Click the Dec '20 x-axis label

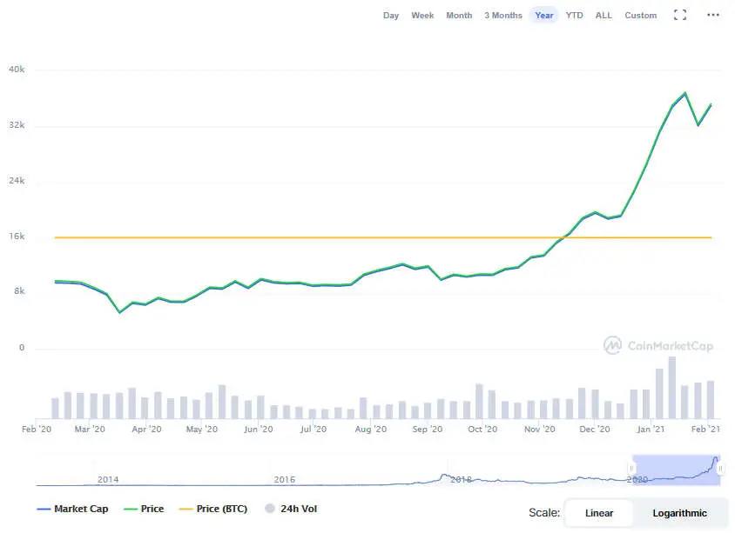[x=595, y=430]
